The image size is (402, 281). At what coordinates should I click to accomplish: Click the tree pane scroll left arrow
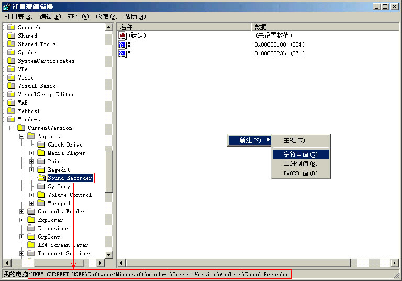[7, 263]
